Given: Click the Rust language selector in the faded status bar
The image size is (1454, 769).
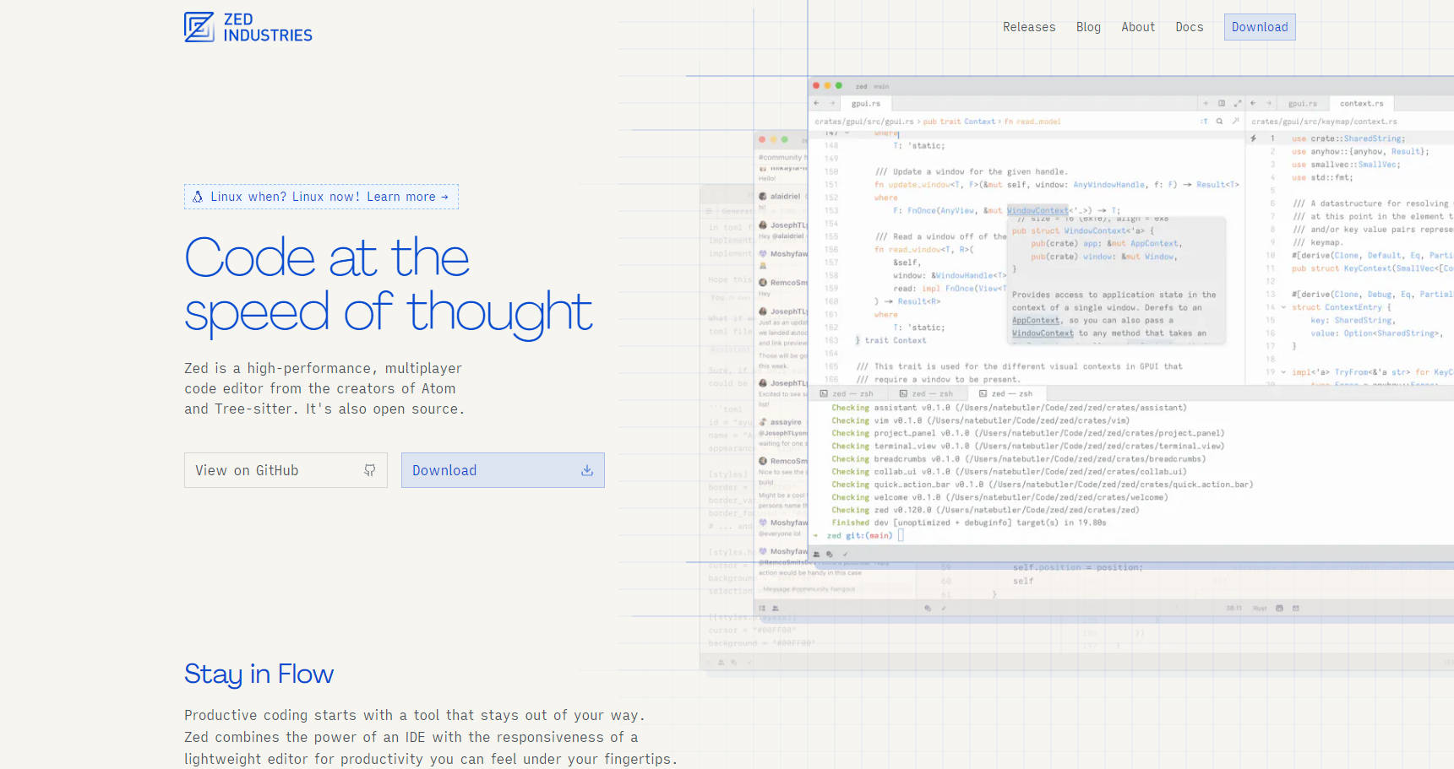Looking at the screenshot, I should [1260, 608].
